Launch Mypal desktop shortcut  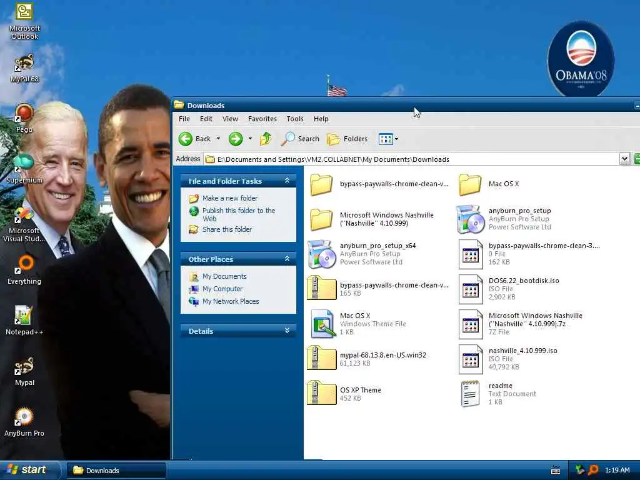24,371
